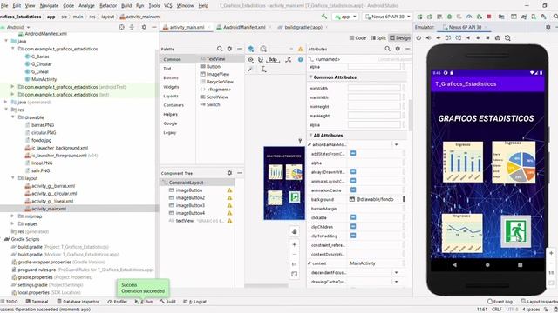Viewport: 558px width, 313px height.
Task: Click the Guidelines icon in design toolbar
Action: pyautogui.click(x=263, y=70)
